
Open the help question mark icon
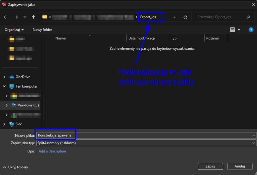[251, 30]
